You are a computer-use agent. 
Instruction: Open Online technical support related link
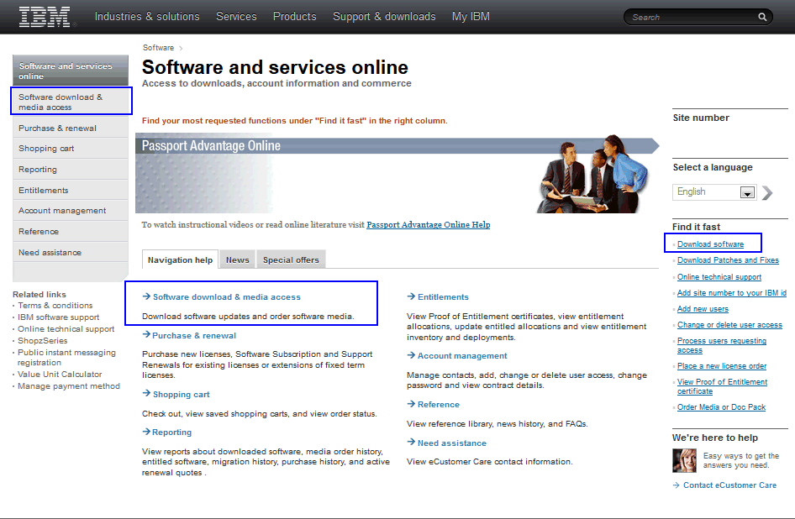(66, 328)
